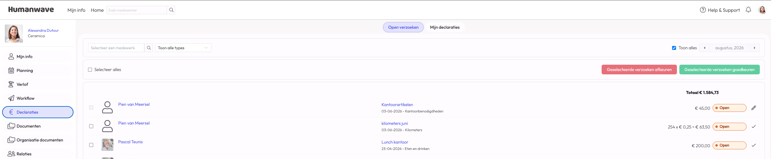Open the Lunch kantoor declaration link
771x159 pixels.
point(395,142)
